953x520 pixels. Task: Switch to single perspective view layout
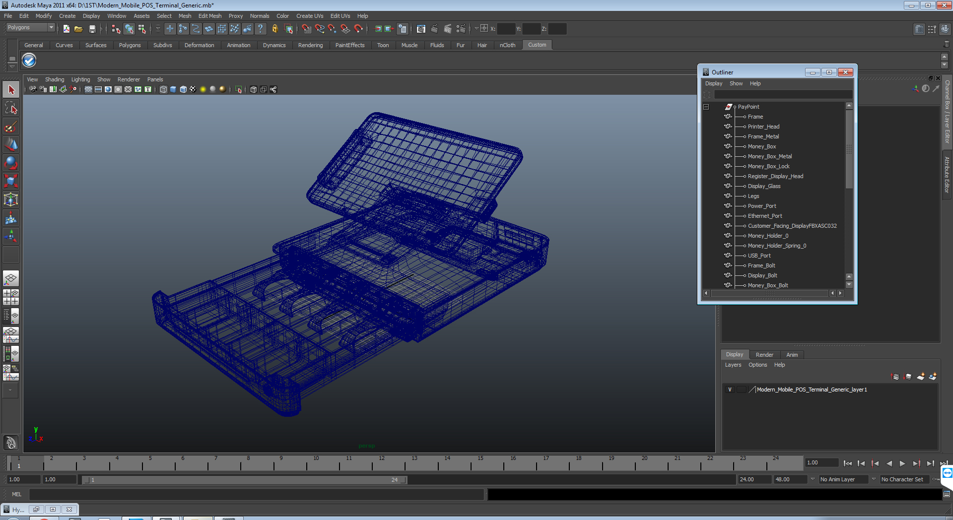point(11,278)
